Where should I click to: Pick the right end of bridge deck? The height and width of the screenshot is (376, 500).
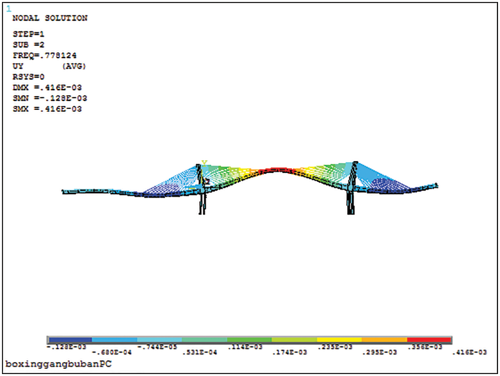pos(436,185)
